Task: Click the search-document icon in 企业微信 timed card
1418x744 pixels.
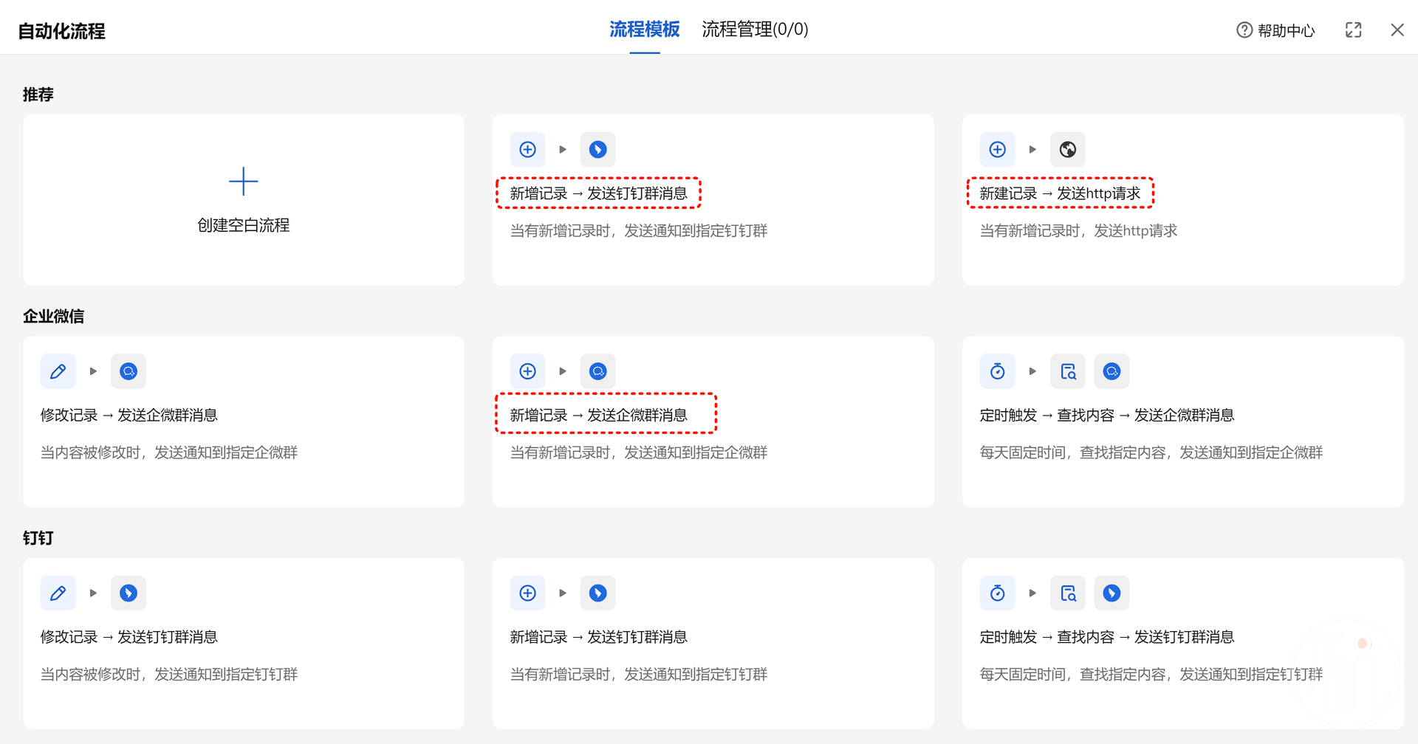Action: 1068,371
